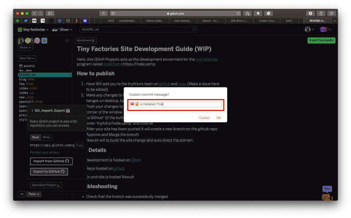Show Safari's downloads
This screenshot has width=351, height=218.
[310, 14]
